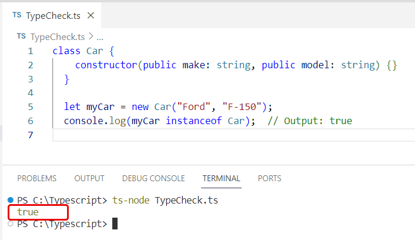The width and height of the screenshot is (415, 240).
Task: Open the breadcrumb ellipsis symbol list
Action: click(x=100, y=38)
